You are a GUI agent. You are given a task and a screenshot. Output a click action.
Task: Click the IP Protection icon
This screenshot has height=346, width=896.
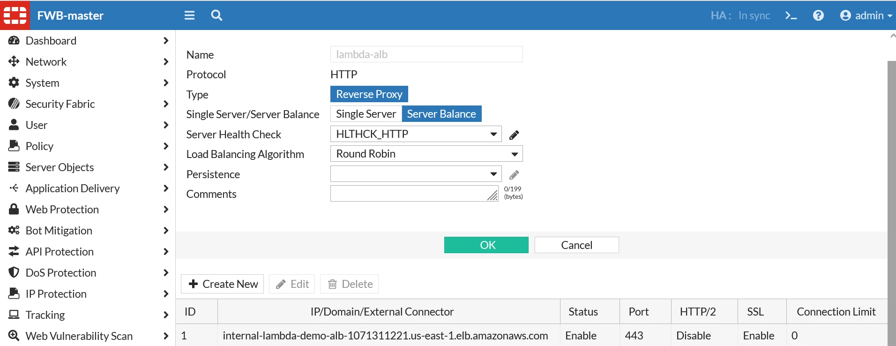(14, 293)
